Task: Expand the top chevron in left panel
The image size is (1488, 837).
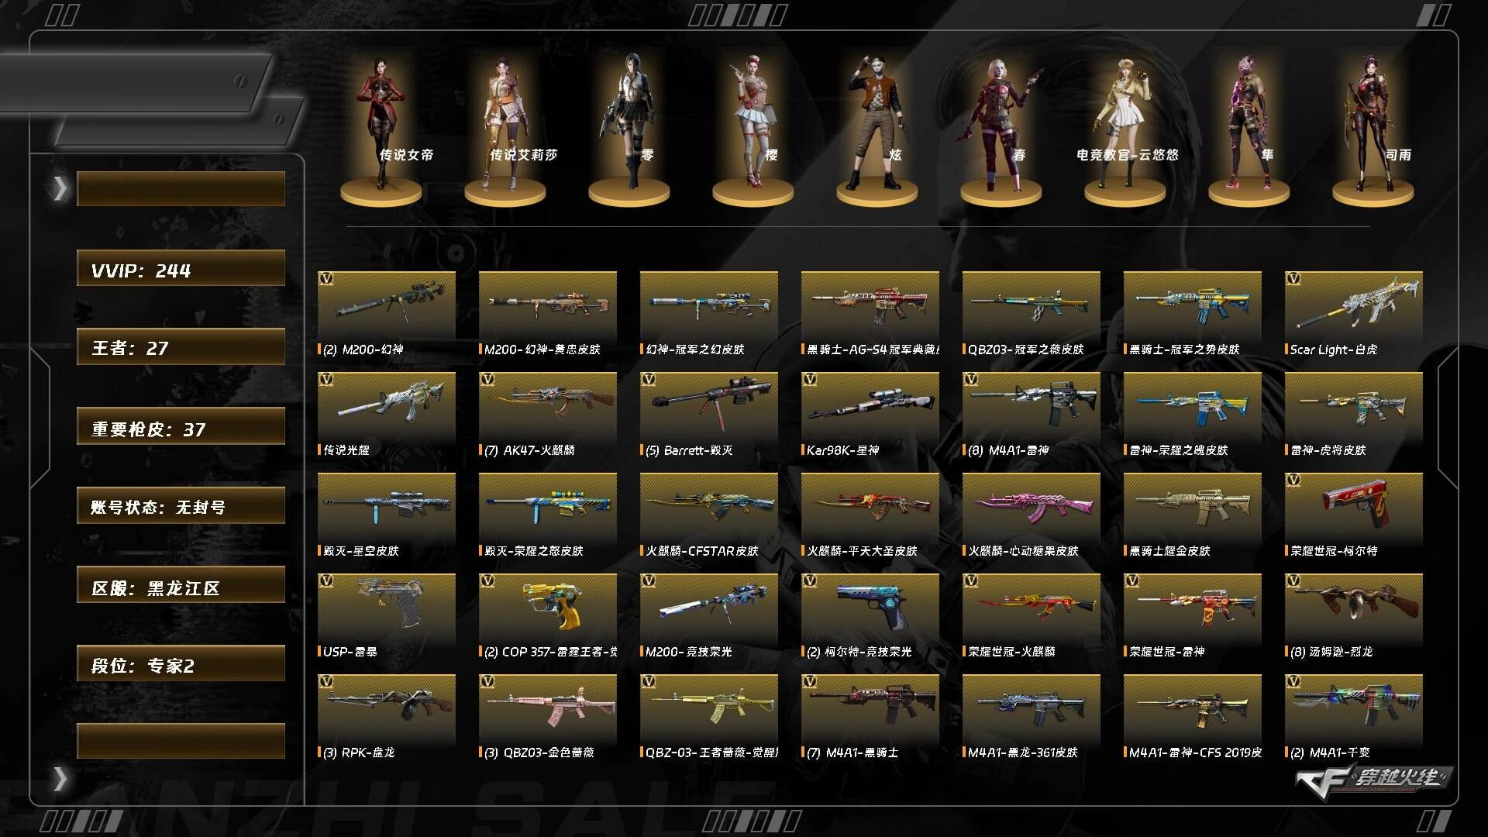Action: 60,188
